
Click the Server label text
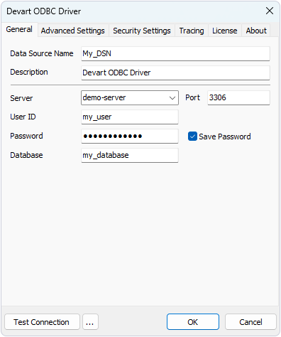pyautogui.click(x=21, y=98)
